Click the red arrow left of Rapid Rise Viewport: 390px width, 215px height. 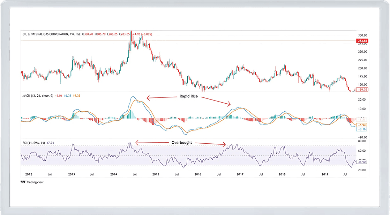tap(158, 97)
